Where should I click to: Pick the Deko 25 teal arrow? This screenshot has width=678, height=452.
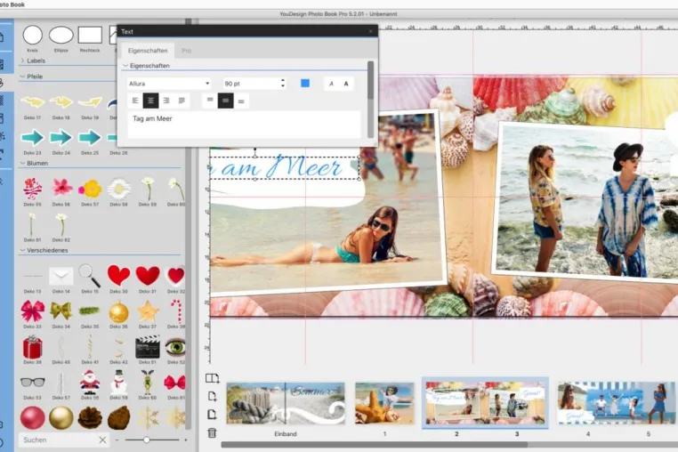pyautogui.click(x=90, y=138)
